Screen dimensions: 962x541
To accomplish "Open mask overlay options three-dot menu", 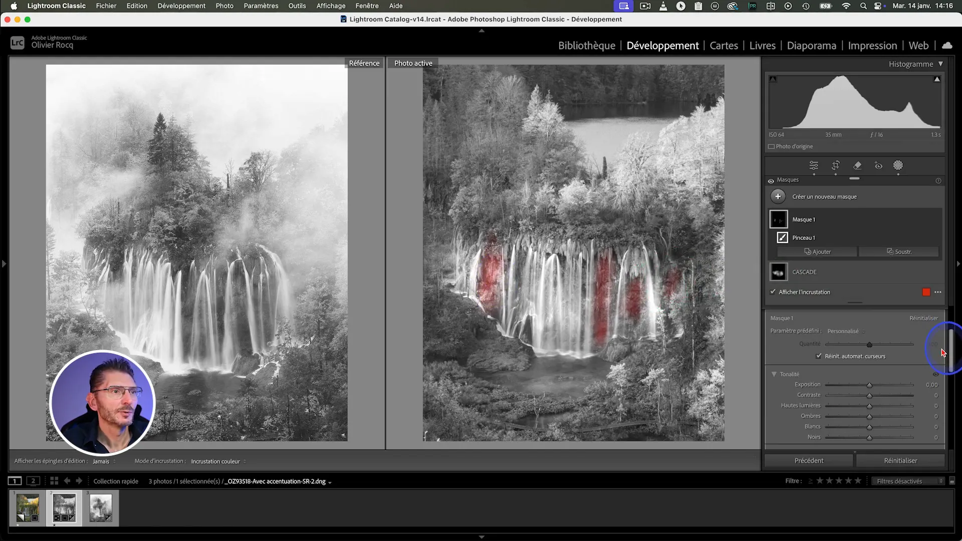I will (x=938, y=292).
